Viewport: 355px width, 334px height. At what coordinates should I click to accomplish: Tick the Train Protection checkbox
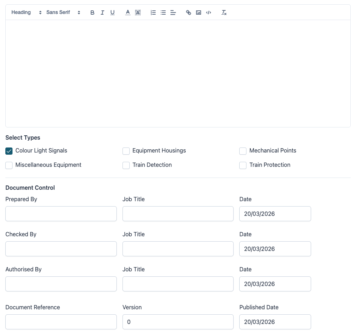pyautogui.click(x=243, y=165)
